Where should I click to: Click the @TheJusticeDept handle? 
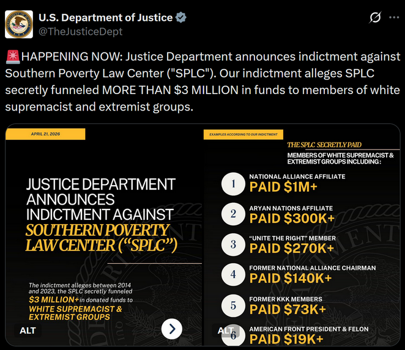[81, 31]
